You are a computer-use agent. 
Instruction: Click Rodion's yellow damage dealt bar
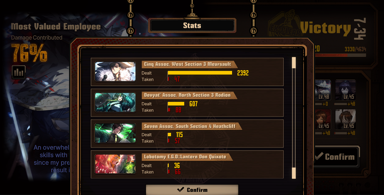tap(176, 104)
